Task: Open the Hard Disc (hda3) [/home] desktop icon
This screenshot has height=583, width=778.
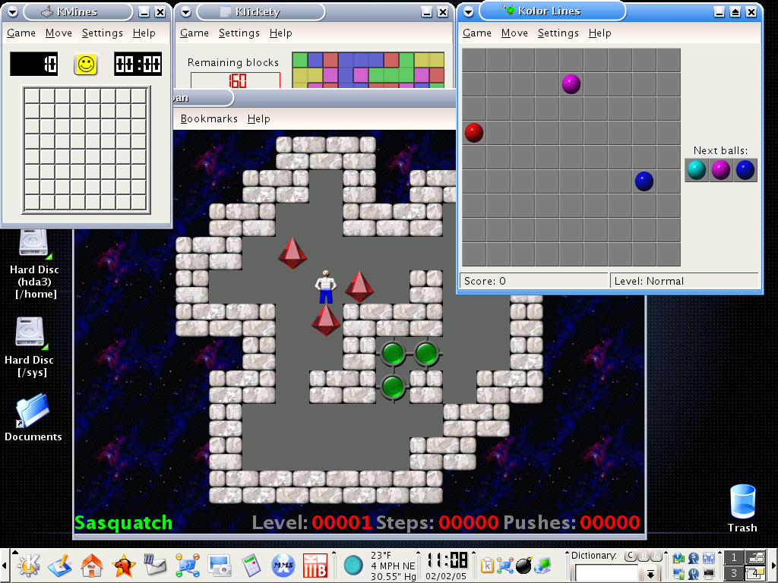Action: click(x=33, y=264)
